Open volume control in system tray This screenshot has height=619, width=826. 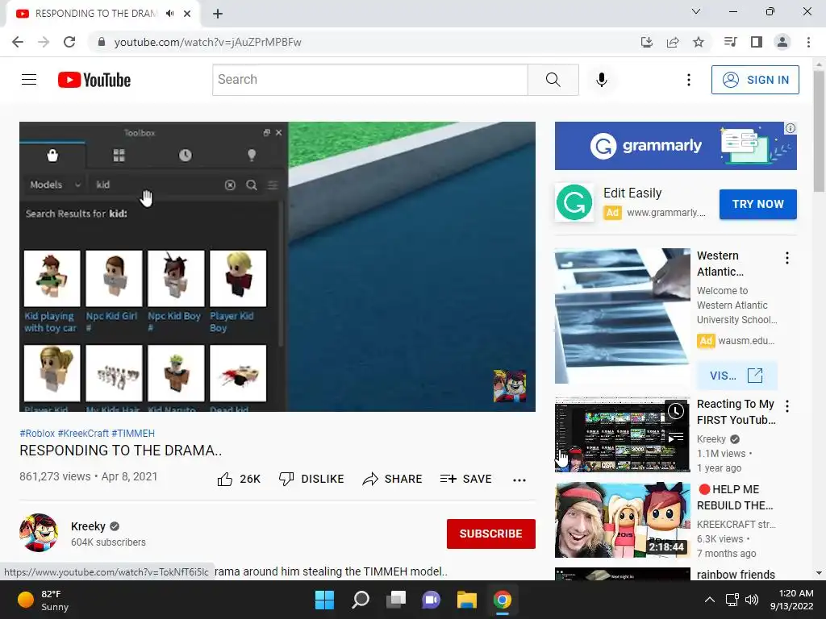tap(752, 600)
